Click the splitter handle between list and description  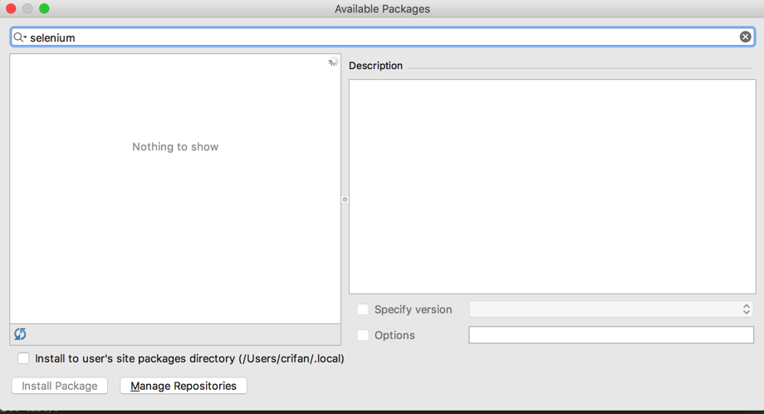[345, 200]
